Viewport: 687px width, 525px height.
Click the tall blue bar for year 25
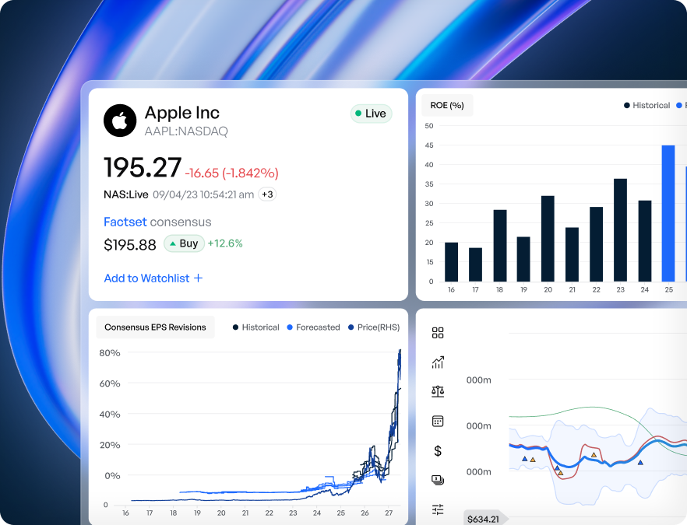[x=668, y=213]
